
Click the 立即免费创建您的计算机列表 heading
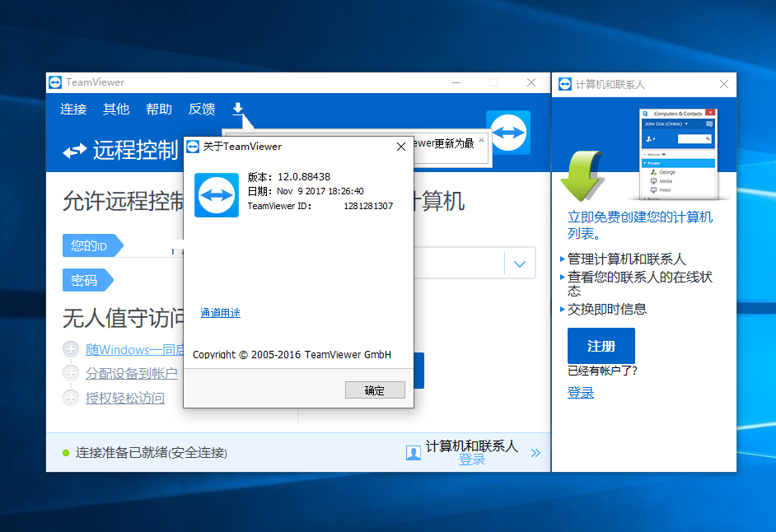640,225
